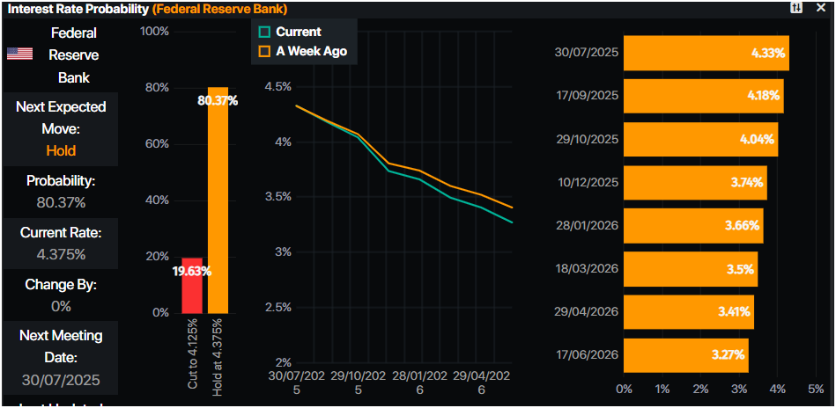
Task: Toggle the A Week Ago legend checkbox
Action: click(263, 51)
